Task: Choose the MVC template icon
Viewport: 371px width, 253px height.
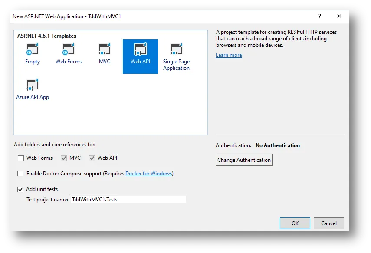Action: (104, 49)
